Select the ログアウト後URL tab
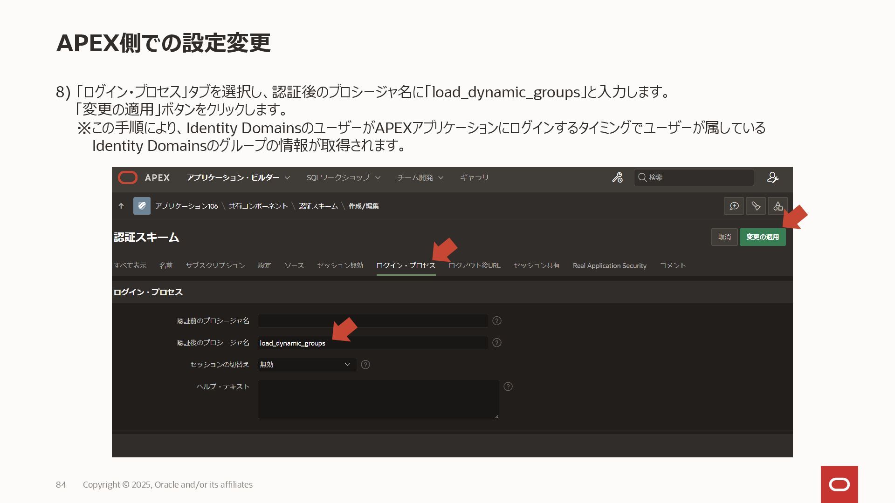 pyautogui.click(x=475, y=265)
